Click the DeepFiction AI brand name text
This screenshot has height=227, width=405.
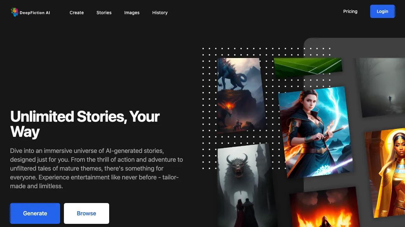pos(35,13)
